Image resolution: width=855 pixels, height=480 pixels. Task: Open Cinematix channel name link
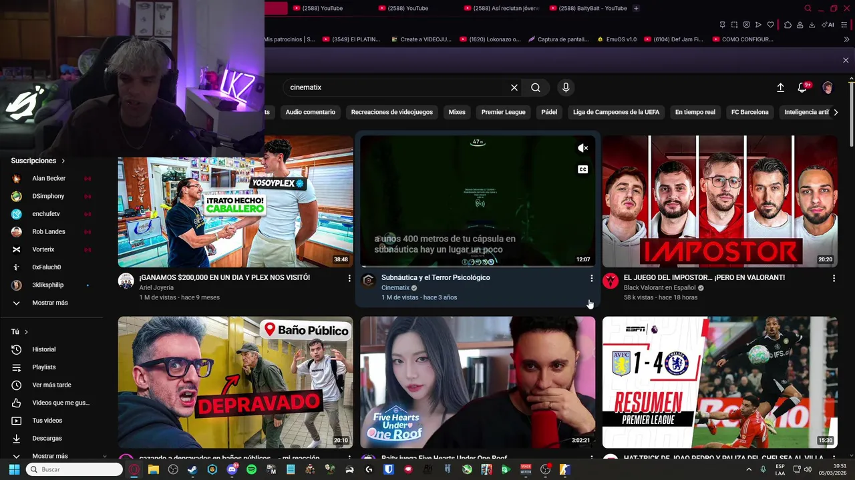[x=395, y=288]
